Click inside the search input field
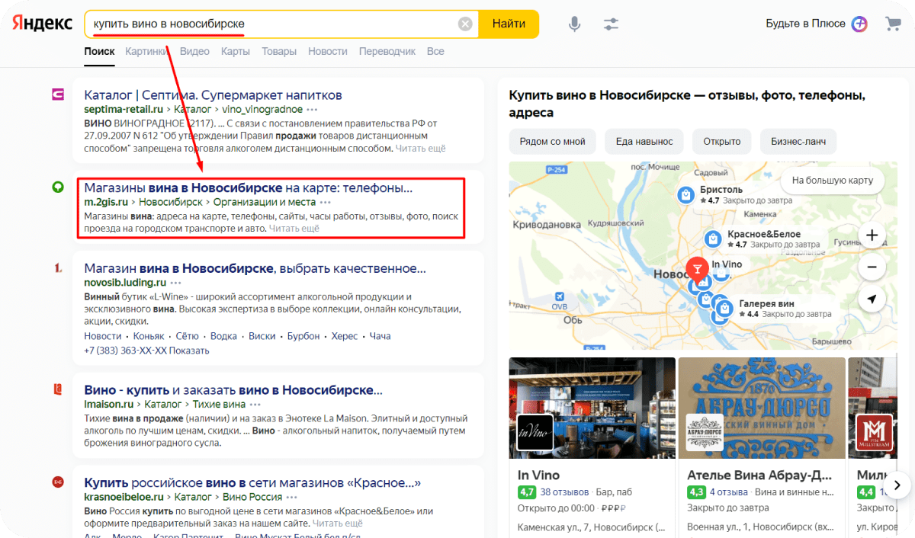This screenshot has width=915, height=538. tap(267, 24)
